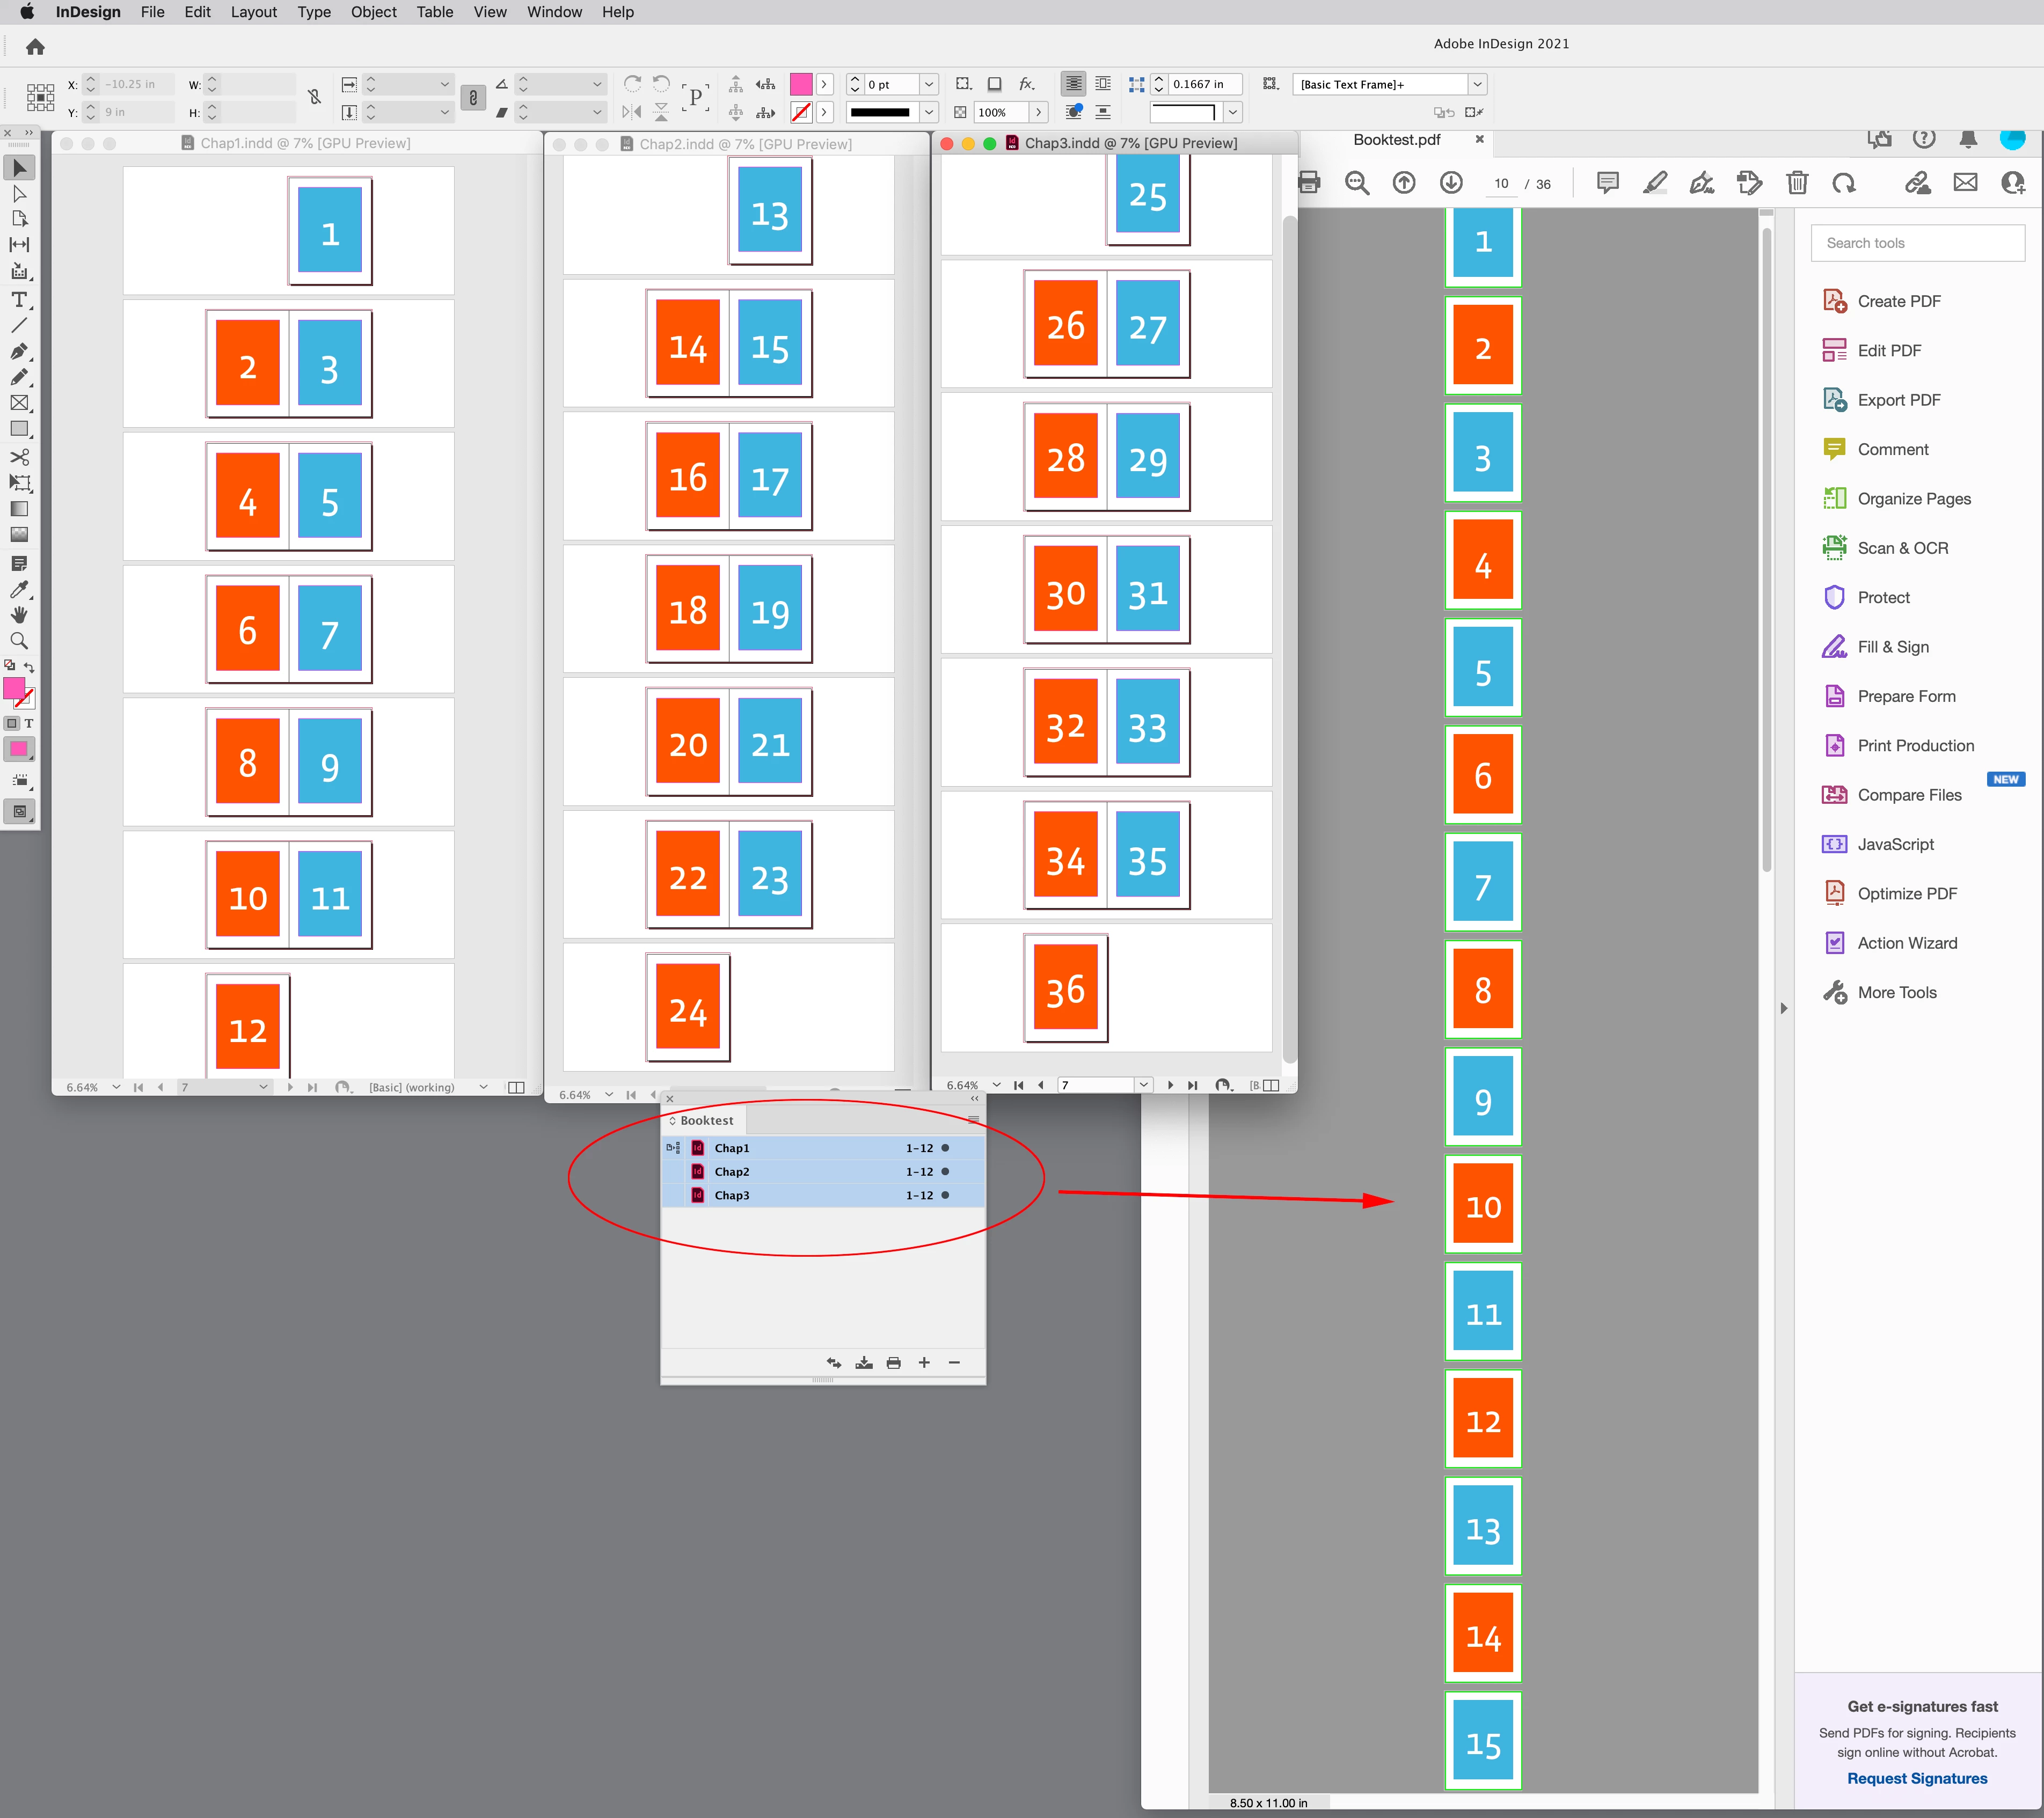2044x1818 pixels.
Task: Open the Booktest panel hamburger menu
Action: pyautogui.click(x=973, y=1120)
